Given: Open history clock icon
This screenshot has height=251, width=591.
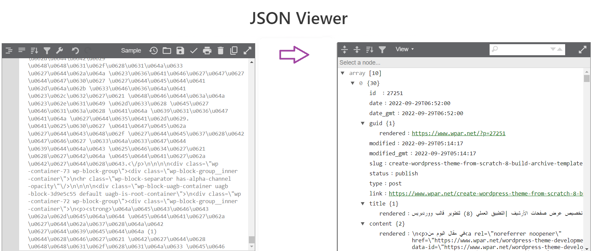Looking at the screenshot, I should click(x=153, y=51).
